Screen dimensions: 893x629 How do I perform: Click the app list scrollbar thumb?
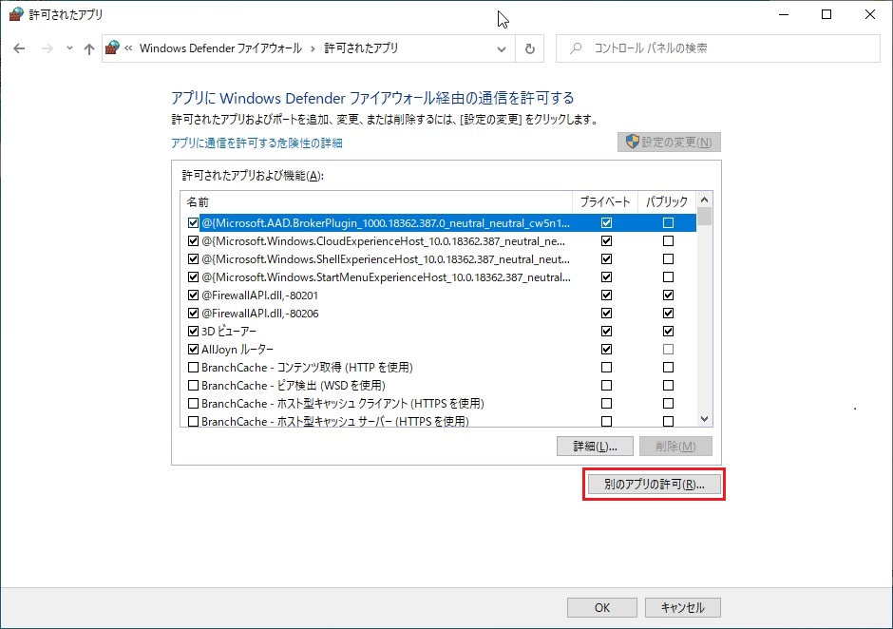(705, 217)
